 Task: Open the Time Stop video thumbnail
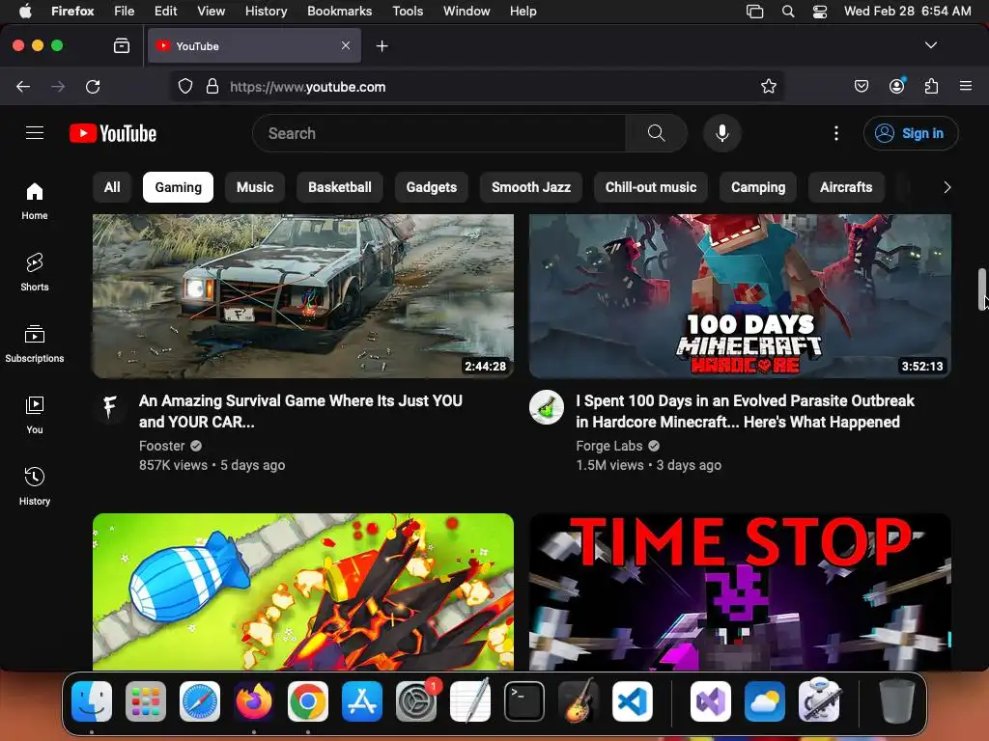(x=740, y=591)
